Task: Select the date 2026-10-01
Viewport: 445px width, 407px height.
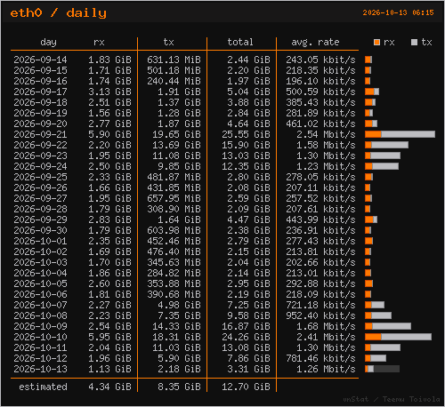Action: coord(40,241)
